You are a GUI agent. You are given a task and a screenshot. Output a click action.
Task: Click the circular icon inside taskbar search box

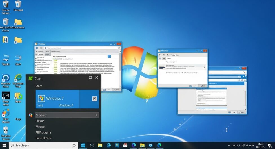(x=74, y=145)
